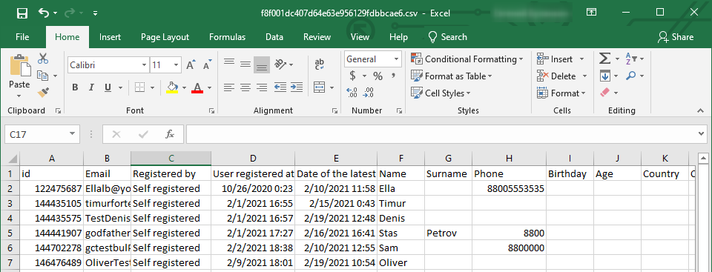The width and height of the screenshot is (712, 272).
Task: Click the AutoSum sigma icon
Action: click(604, 59)
